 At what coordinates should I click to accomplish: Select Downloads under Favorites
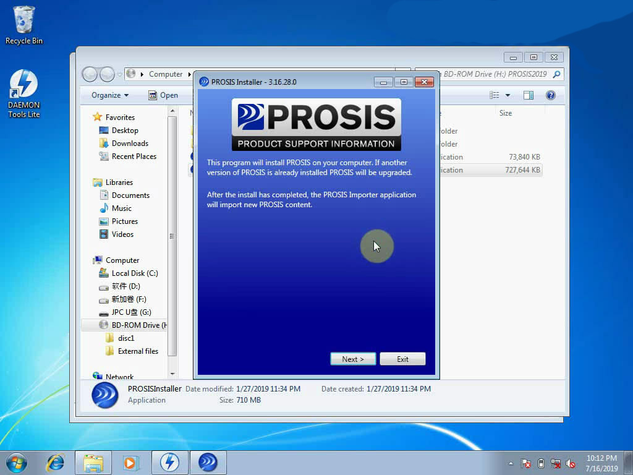point(130,143)
